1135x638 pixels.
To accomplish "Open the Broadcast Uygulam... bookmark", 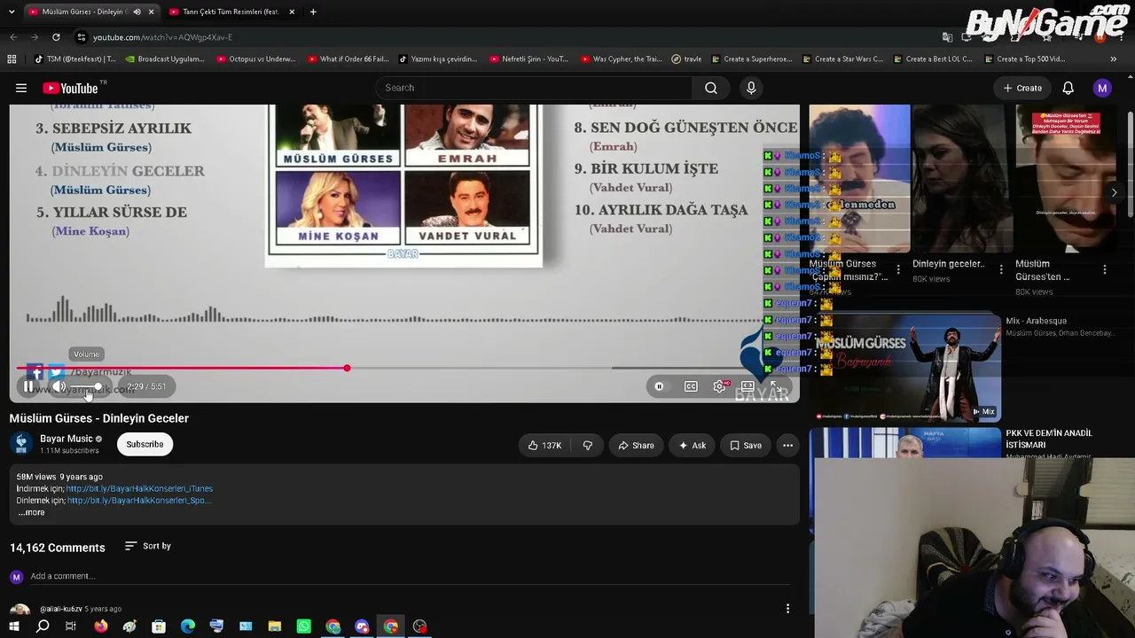I will [165, 59].
